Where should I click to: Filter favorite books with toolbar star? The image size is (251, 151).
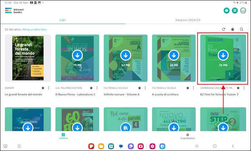tap(233, 29)
